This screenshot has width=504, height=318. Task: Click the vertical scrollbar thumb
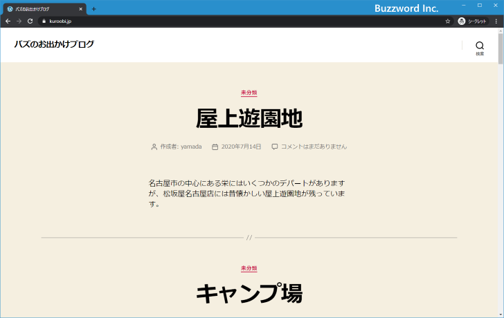pos(501,48)
